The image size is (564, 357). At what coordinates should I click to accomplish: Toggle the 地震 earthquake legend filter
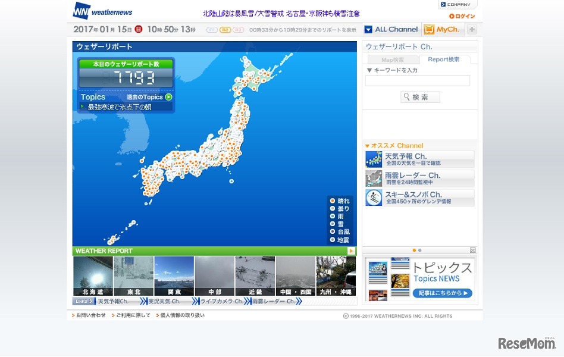333,240
